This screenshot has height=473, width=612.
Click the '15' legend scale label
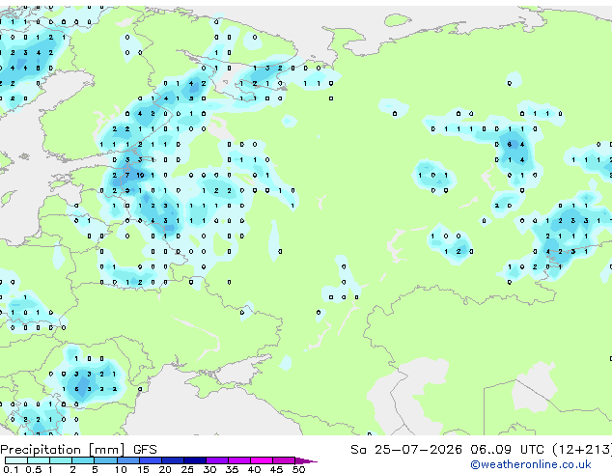pos(143,469)
